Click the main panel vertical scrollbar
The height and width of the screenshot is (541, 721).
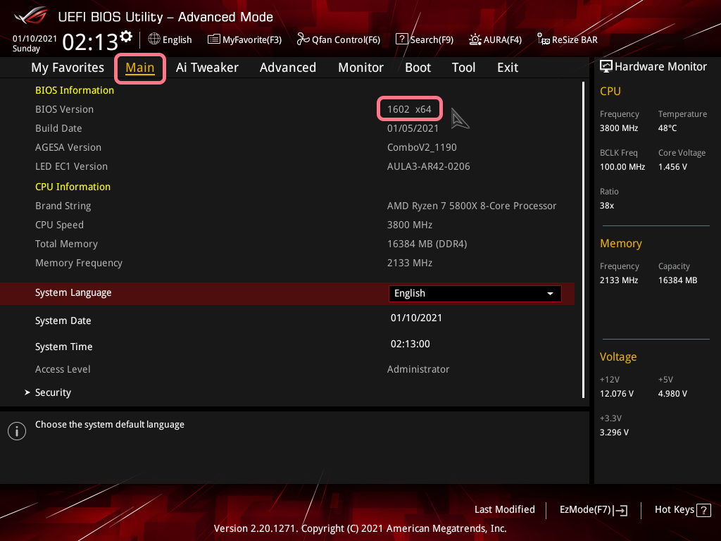[583, 240]
